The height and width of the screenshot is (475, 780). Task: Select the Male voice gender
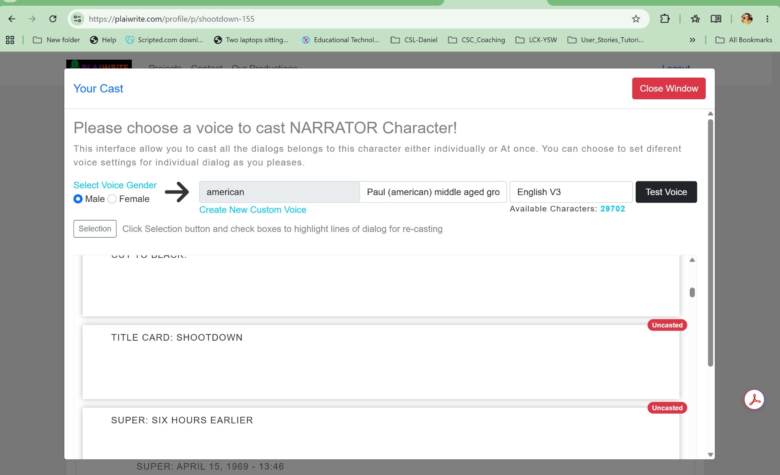click(x=78, y=199)
